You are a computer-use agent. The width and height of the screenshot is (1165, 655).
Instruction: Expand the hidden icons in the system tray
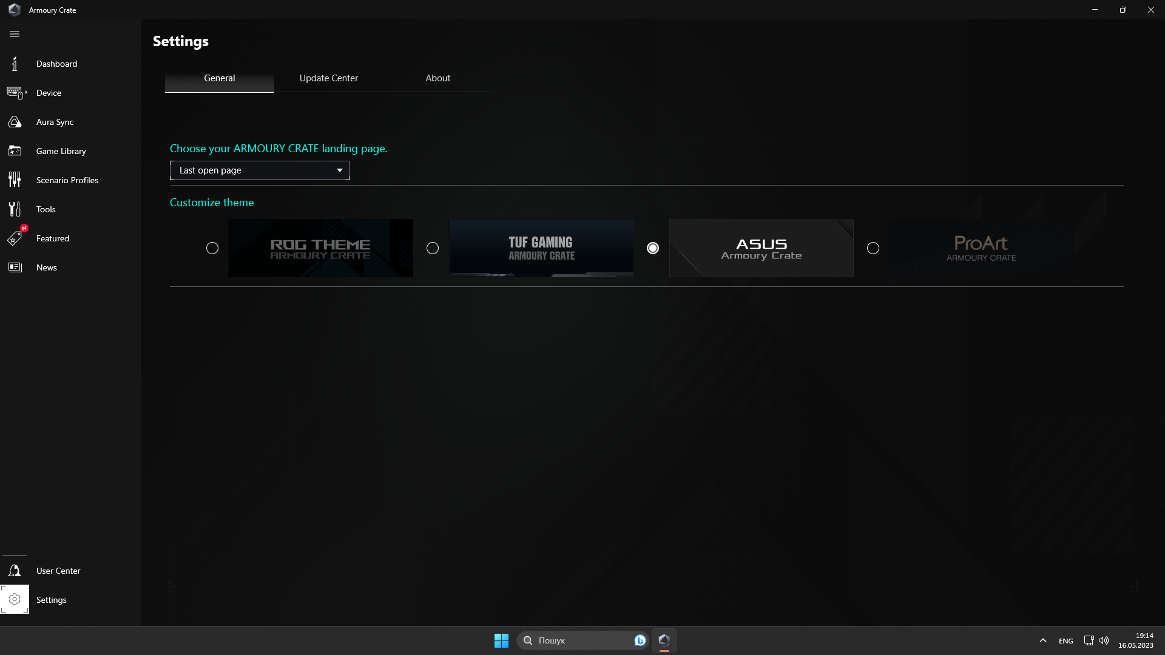[1042, 640]
